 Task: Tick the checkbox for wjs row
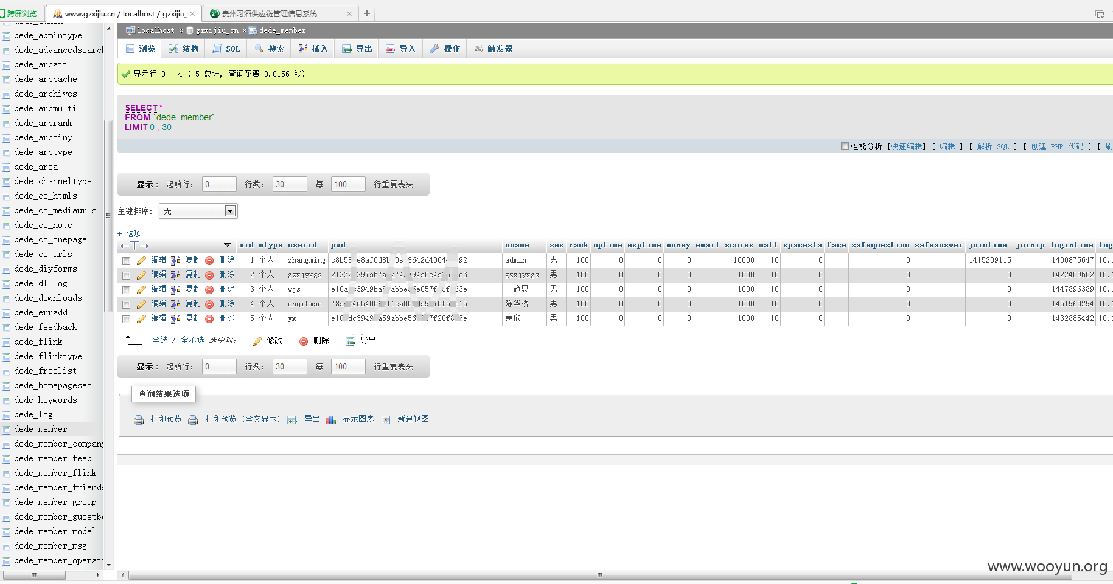point(126,290)
